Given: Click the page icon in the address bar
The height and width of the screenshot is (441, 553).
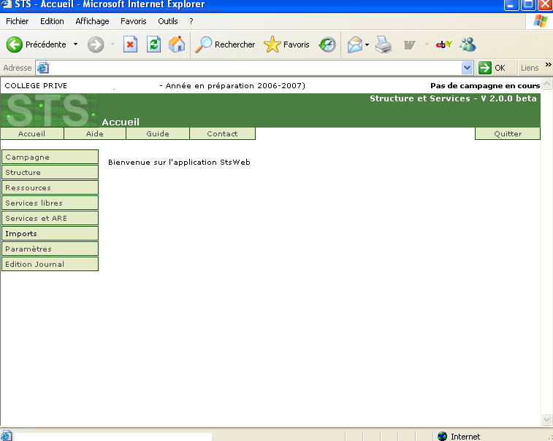Looking at the screenshot, I should coord(43,68).
